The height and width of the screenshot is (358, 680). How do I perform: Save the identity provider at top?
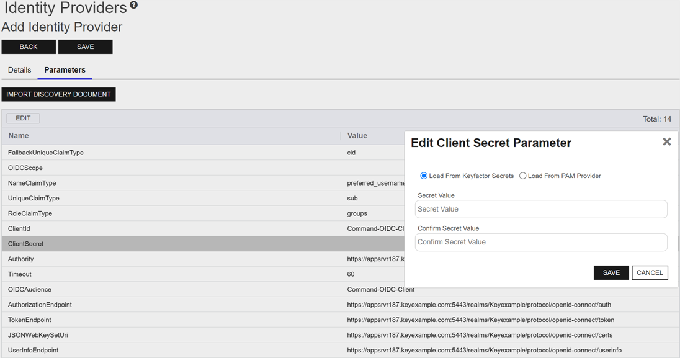86,47
